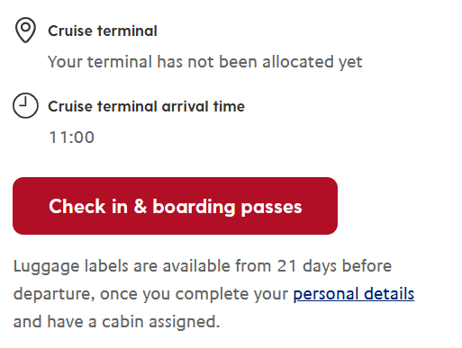
Task: Click the word 'passes' on the red button
Action: point(271,208)
